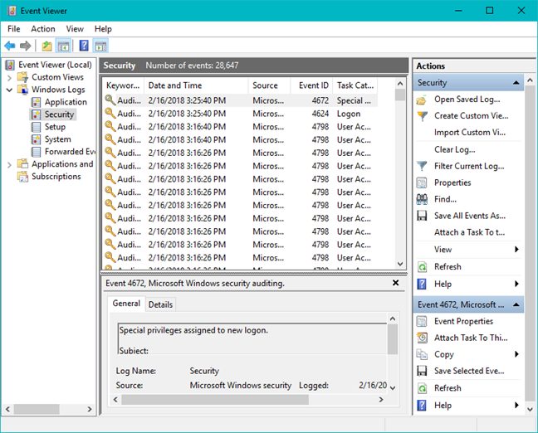Click the Help toolbar icon
The image size is (538, 433).
pos(84,46)
